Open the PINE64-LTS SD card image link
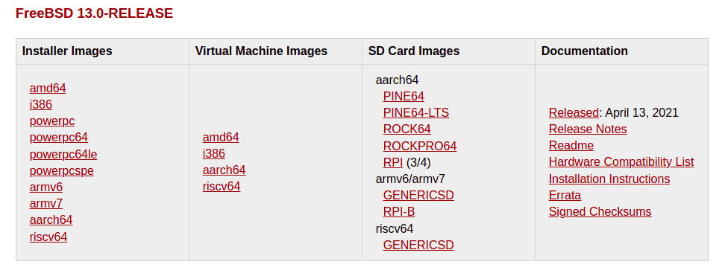Image resolution: width=722 pixels, height=276 pixels. coord(416,112)
